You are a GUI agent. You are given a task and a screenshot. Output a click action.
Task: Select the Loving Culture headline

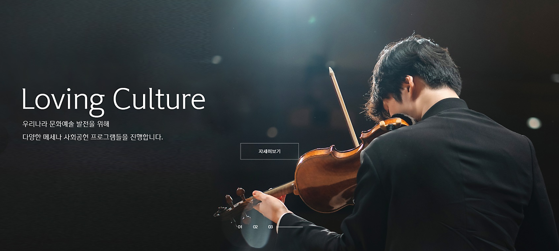[113, 100]
